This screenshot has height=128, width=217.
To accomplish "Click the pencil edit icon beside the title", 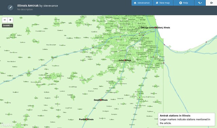I will (11, 7).
